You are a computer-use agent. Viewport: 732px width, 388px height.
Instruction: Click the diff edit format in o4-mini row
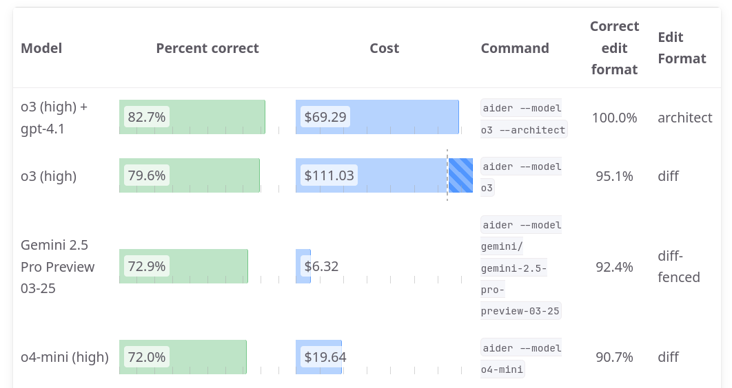point(668,357)
